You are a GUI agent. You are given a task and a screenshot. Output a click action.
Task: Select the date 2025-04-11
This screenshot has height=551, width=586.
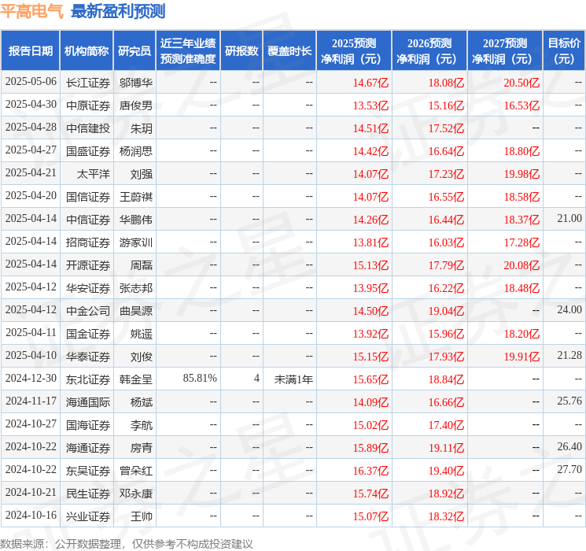pyautogui.click(x=31, y=332)
